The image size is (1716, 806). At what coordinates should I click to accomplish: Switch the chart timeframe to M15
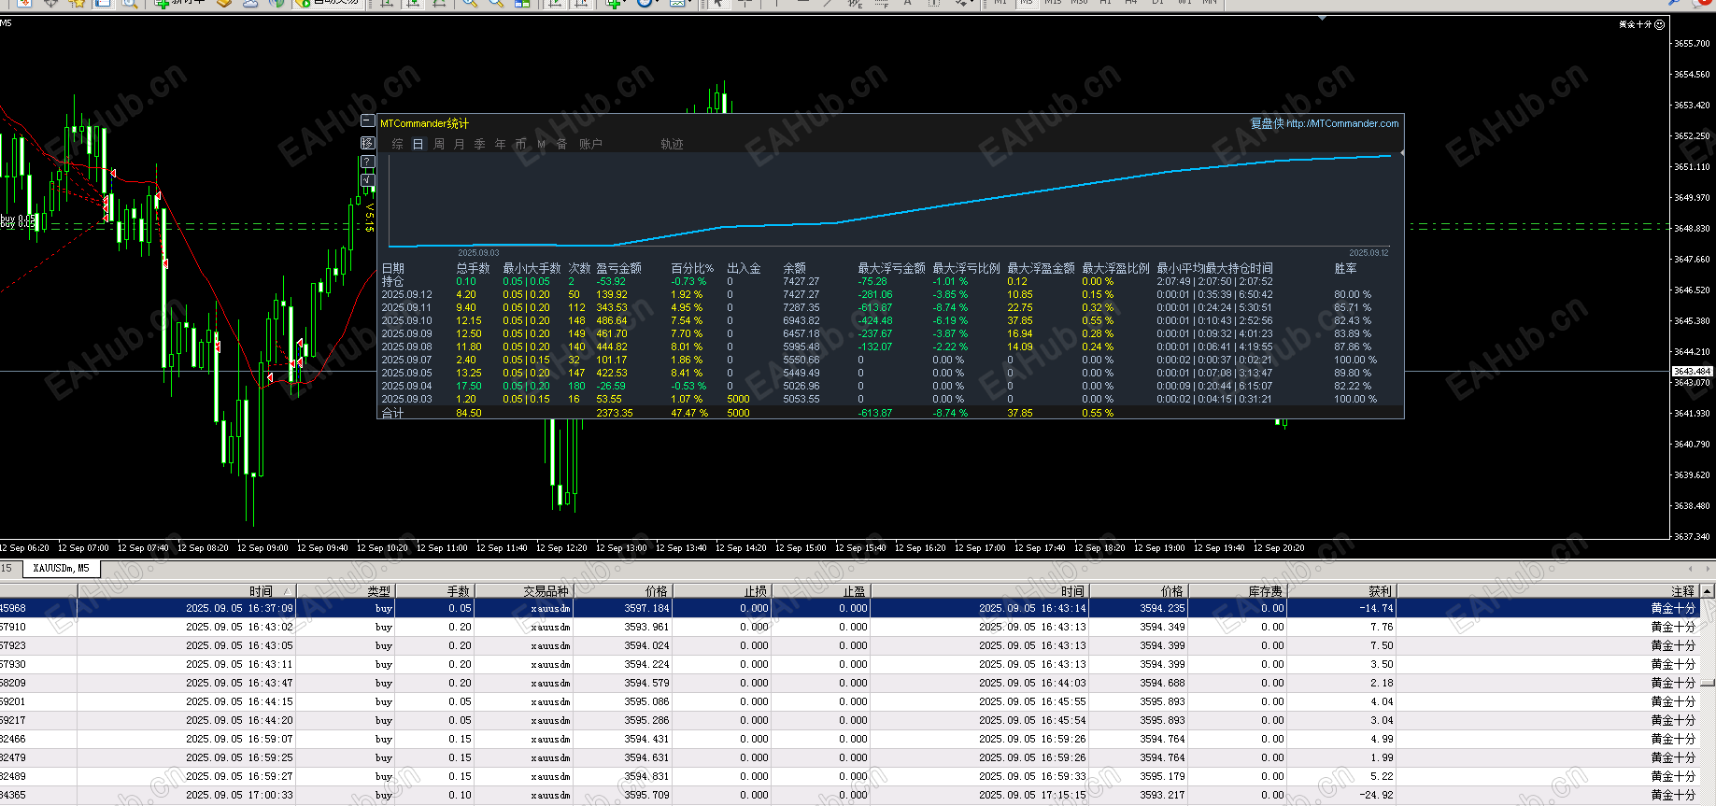point(1053,3)
